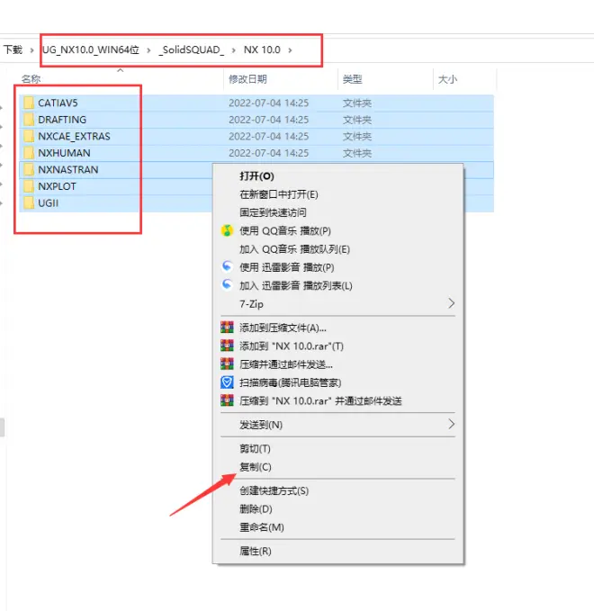Sort by the 大小 column header
The image size is (594, 611).
point(447,79)
